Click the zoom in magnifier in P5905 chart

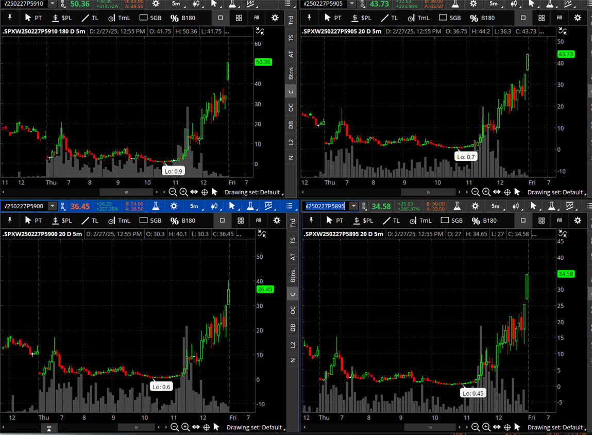(x=486, y=192)
